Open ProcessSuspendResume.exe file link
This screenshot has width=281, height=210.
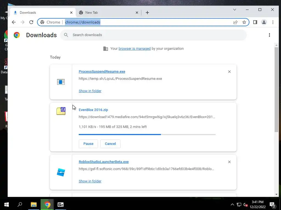pyautogui.click(x=102, y=71)
